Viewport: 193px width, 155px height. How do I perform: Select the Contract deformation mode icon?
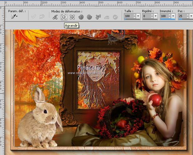[72, 17]
